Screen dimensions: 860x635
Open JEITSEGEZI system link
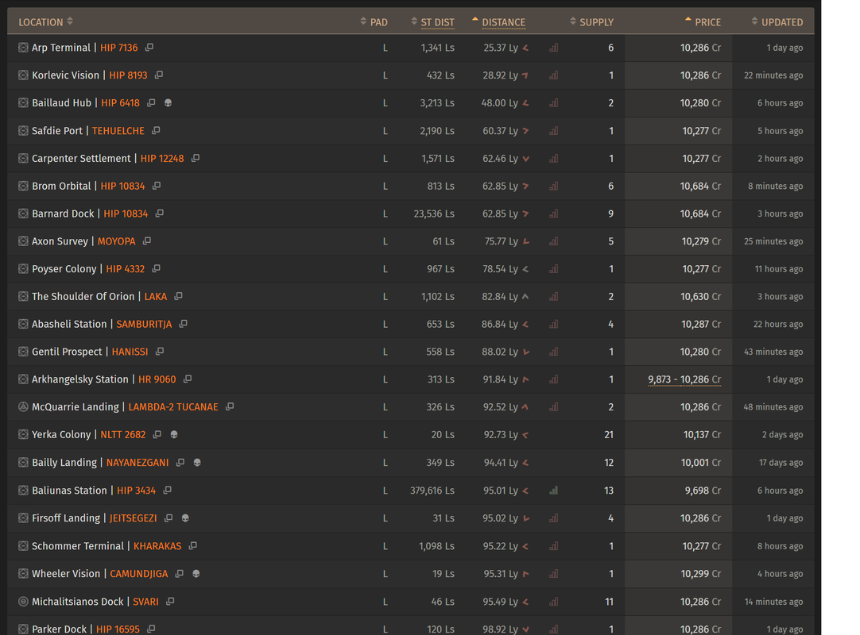click(134, 518)
